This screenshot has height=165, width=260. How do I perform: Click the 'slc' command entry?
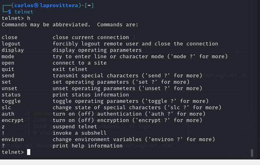pos(6,108)
